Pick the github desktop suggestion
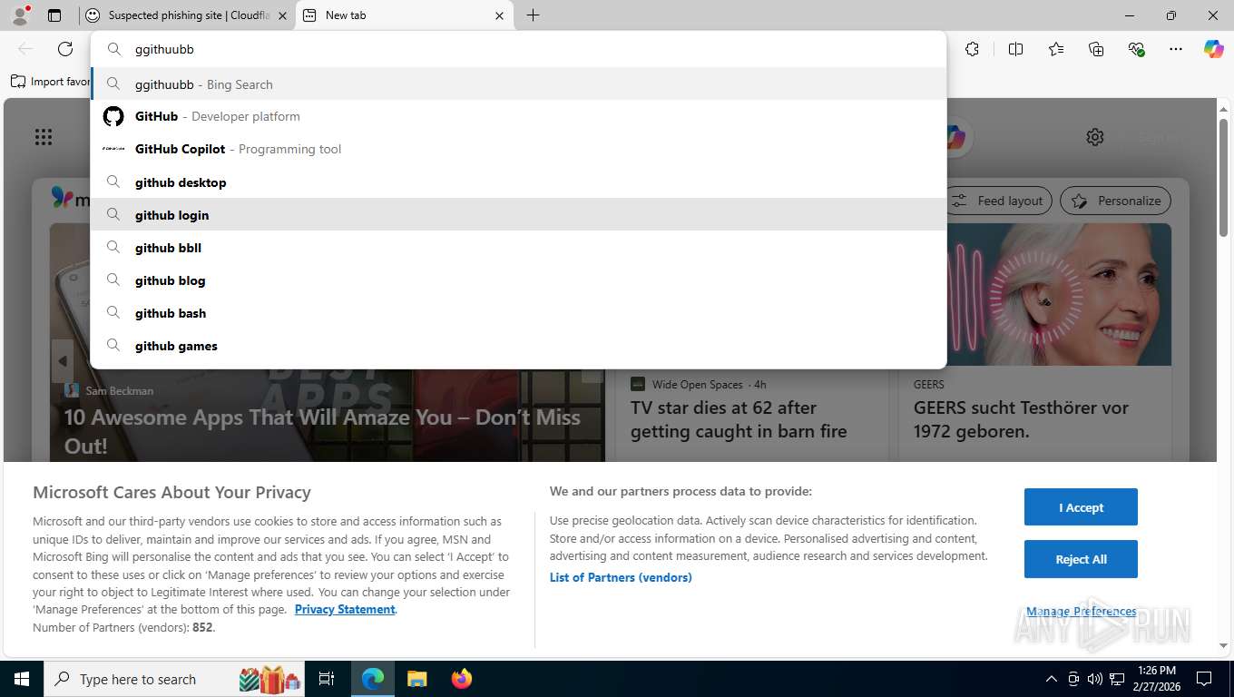The image size is (1234, 697). coord(518,182)
